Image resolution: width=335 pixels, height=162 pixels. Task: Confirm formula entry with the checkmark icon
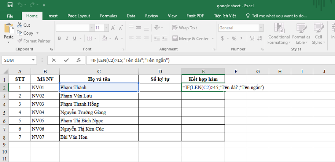(66, 60)
